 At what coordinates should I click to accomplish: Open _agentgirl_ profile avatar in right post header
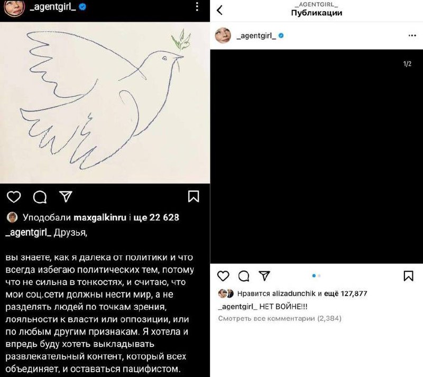point(223,35)
